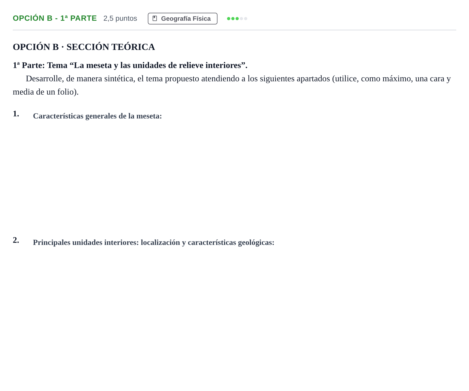469x391 pixels.
Task: Click the heading 'OPCIÓN B · SECCIÓN TEÓRICA'
Action: (84, 47)
